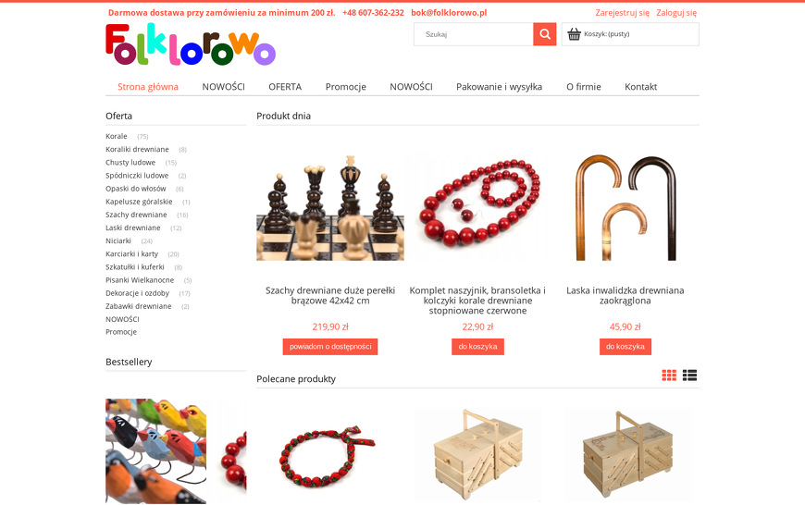This screenshot has width=805, height=505.
Task: Go to Pakowanie i wysyłka page
Action: click(x=499, y=87)
